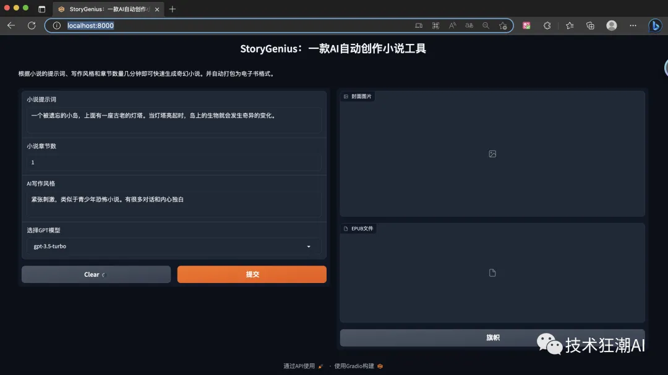This screenshot has width=668, height=375.
Task: Click the browser profile avatar icon
Action: tap(611, 25)
